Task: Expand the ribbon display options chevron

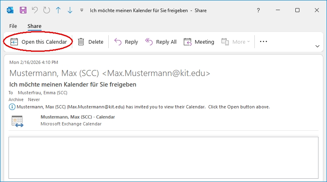Action: 317,46
